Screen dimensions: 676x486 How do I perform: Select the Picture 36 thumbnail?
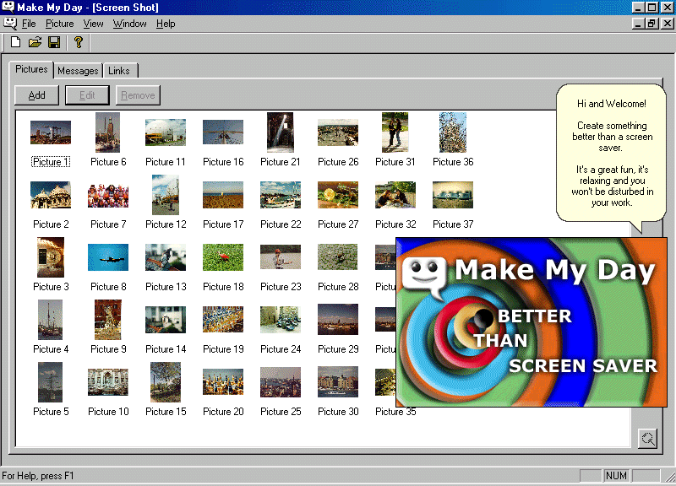(x=453, y=132)
